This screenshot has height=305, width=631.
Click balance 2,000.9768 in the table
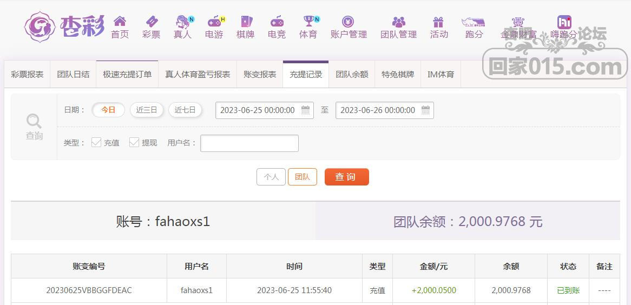511,290
